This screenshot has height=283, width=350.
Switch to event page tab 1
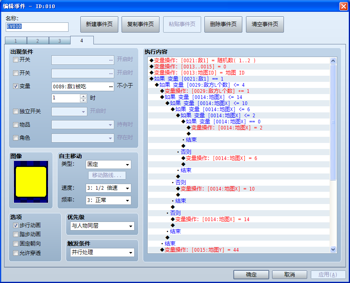click(x=16, y=41)
